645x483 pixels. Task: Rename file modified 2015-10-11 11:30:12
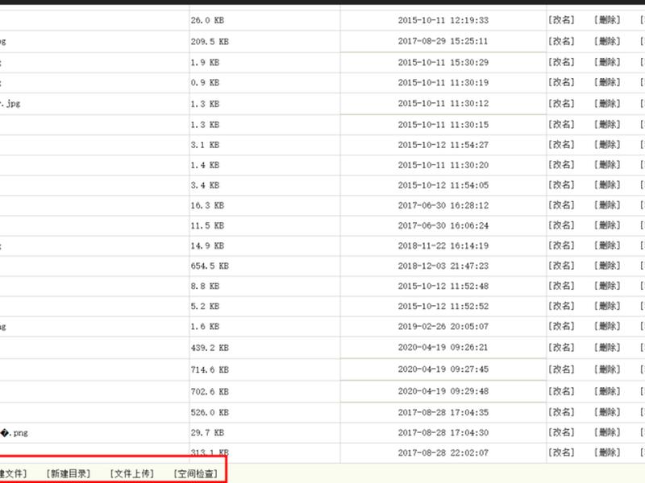[561, 103]
